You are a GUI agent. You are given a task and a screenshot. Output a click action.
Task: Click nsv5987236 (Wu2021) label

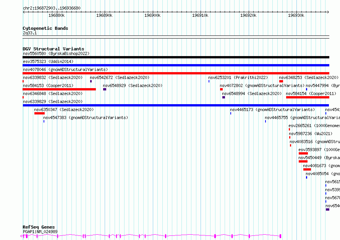point(311,134)
